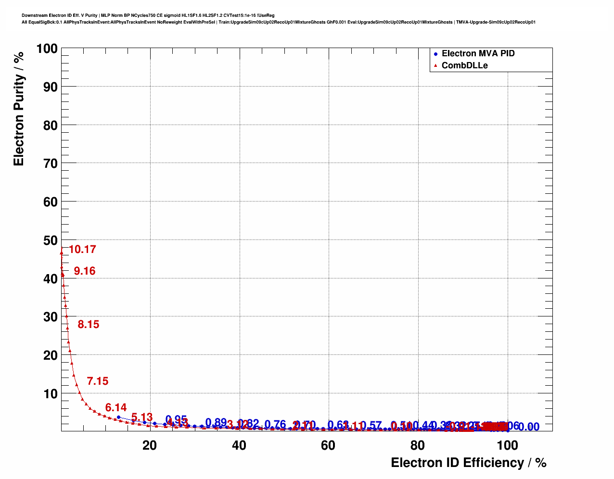This screenshot has height=479, width=614.
Task: Click the 60 tick on purity axis
Action: tap(51, 202)
